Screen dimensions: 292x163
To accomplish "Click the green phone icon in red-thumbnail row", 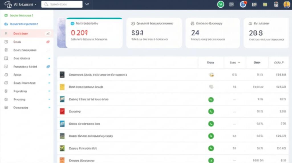I will click(211, 112).
